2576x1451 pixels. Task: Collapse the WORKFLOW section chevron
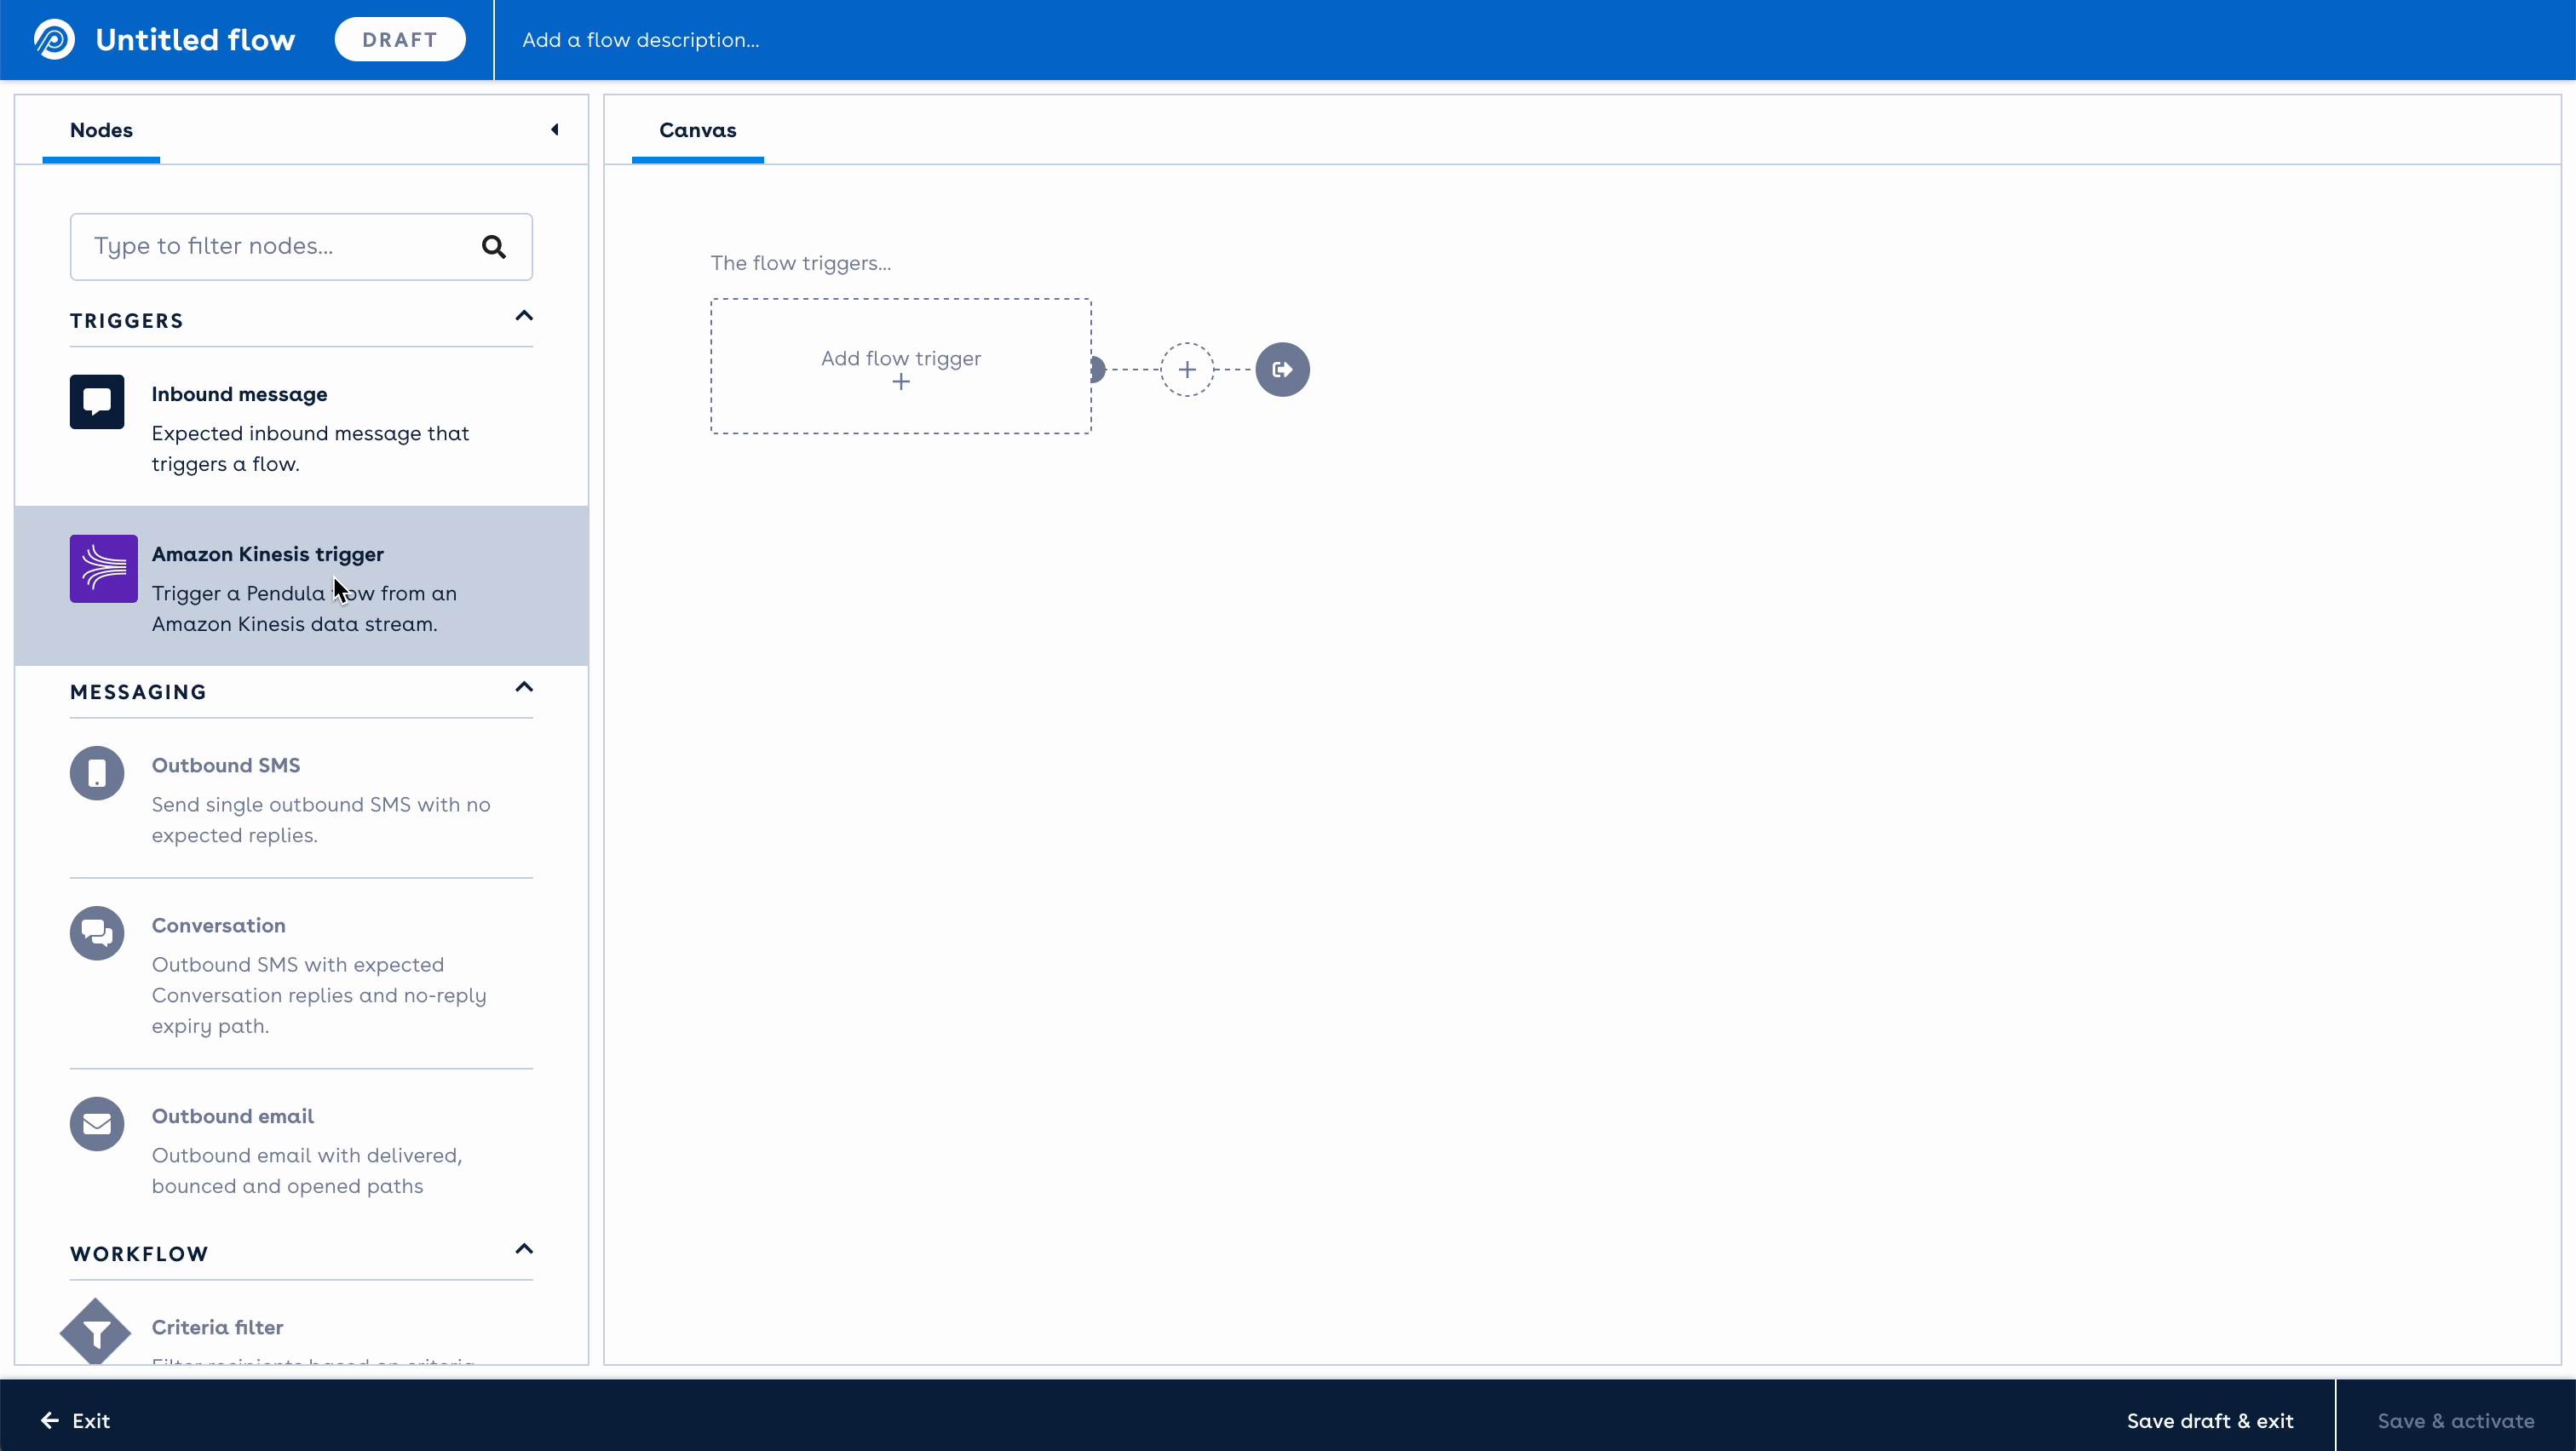pos(524,1249)
